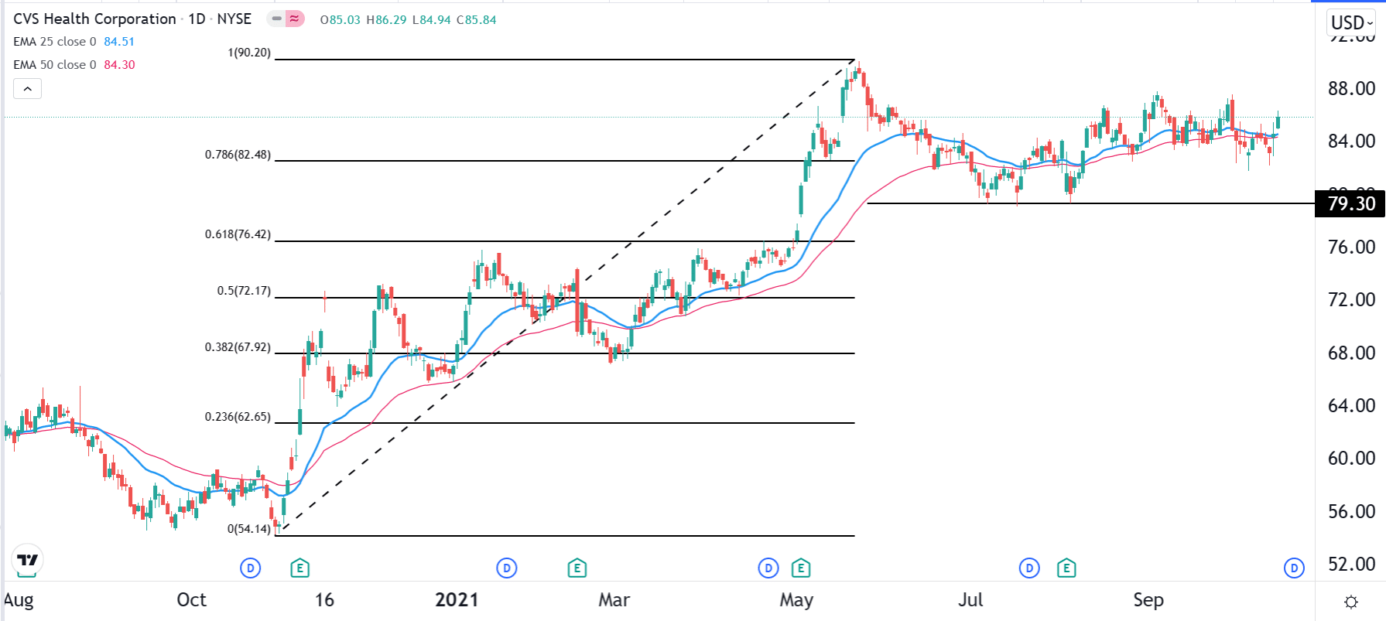
Task: Open the TradingView logo icon
Action: (27, 560)
